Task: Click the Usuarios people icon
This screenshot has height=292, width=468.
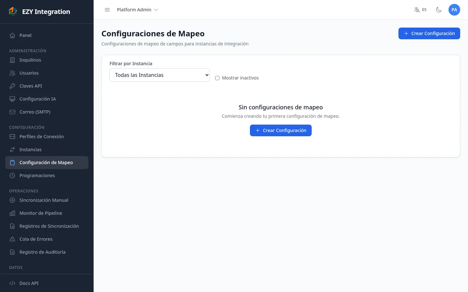Action: click(12, 73)
